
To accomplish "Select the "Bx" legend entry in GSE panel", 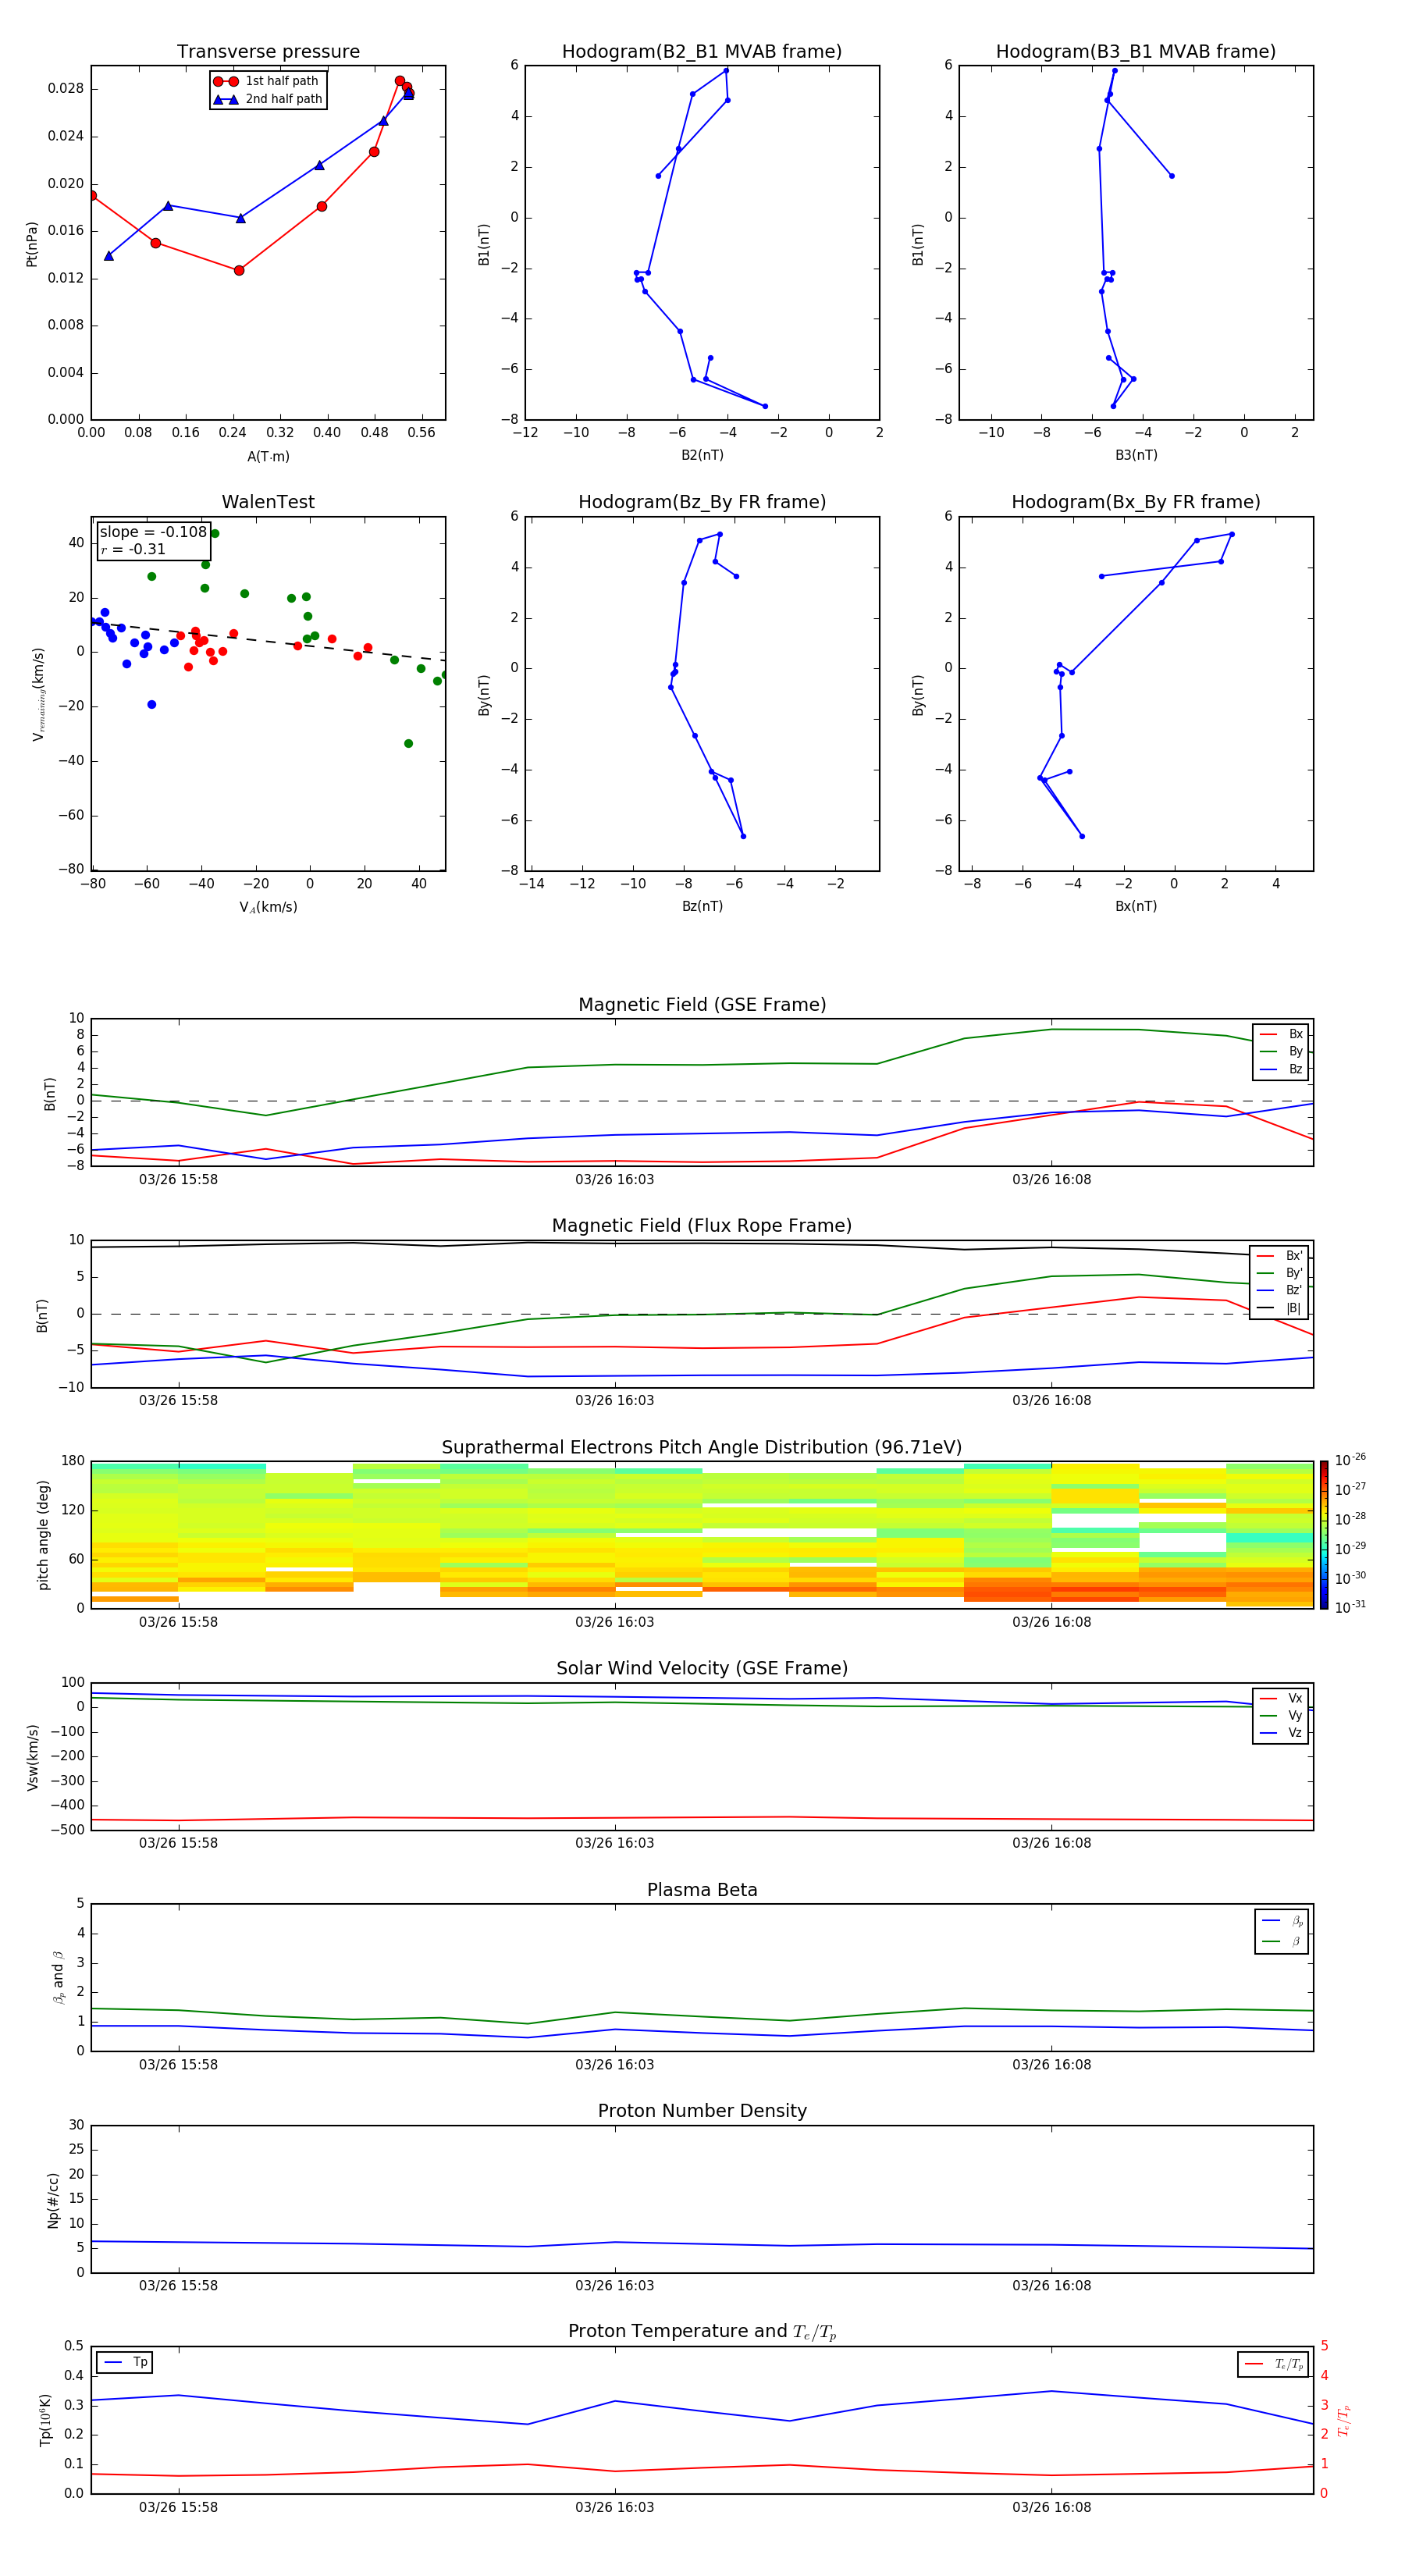I will pos(1281,1034).
